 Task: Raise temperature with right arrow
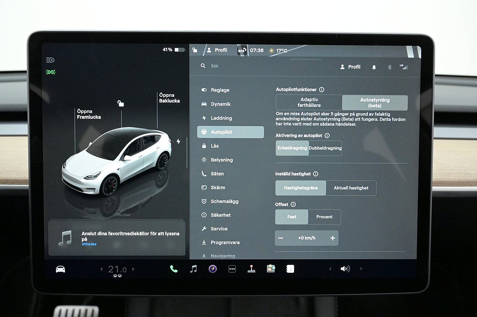click(x=133, y=269)
